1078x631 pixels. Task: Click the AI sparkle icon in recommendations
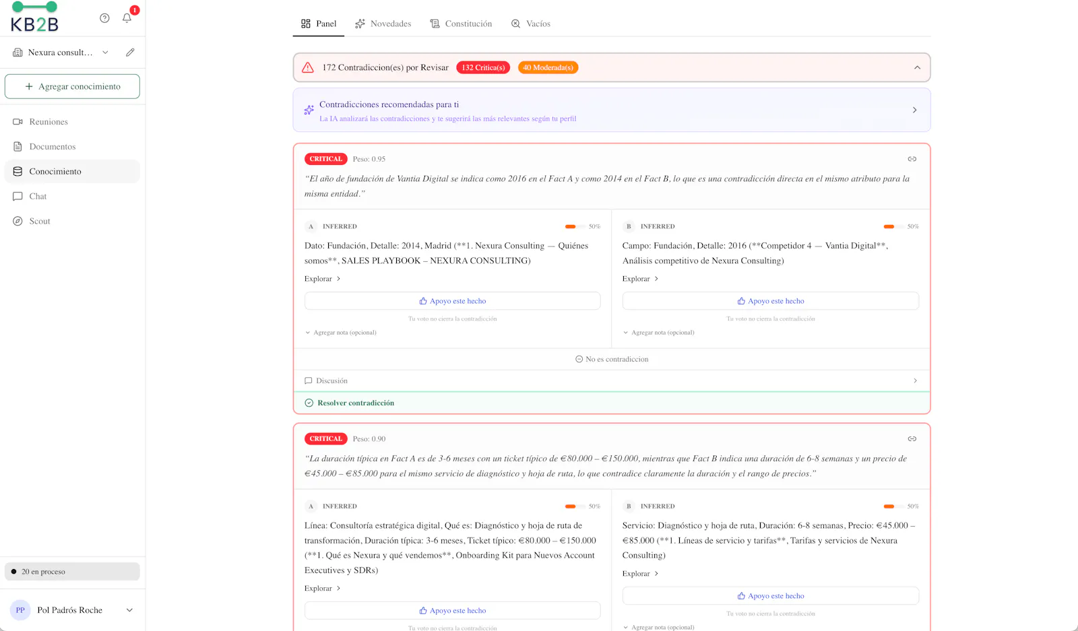click(309, 110)
